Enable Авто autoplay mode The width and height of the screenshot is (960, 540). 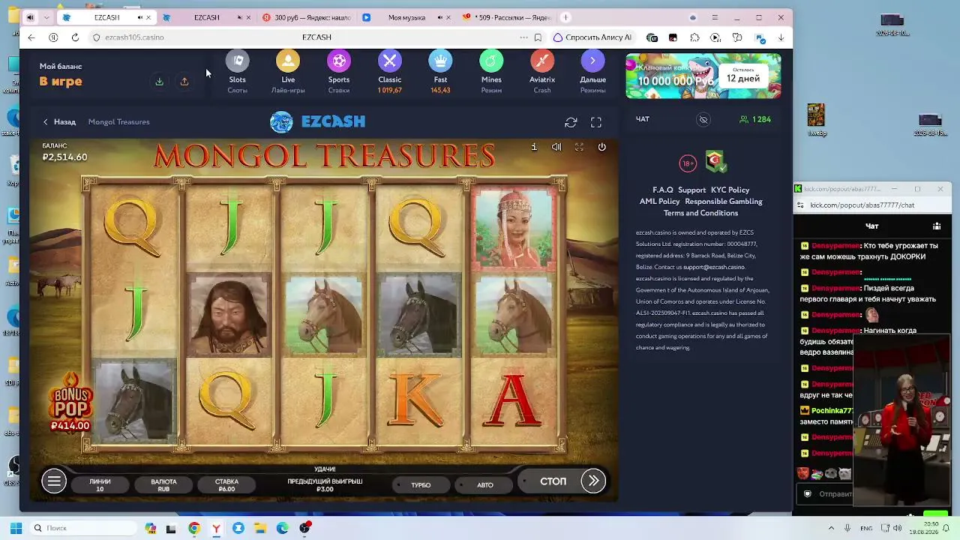[x=484, y=485]
